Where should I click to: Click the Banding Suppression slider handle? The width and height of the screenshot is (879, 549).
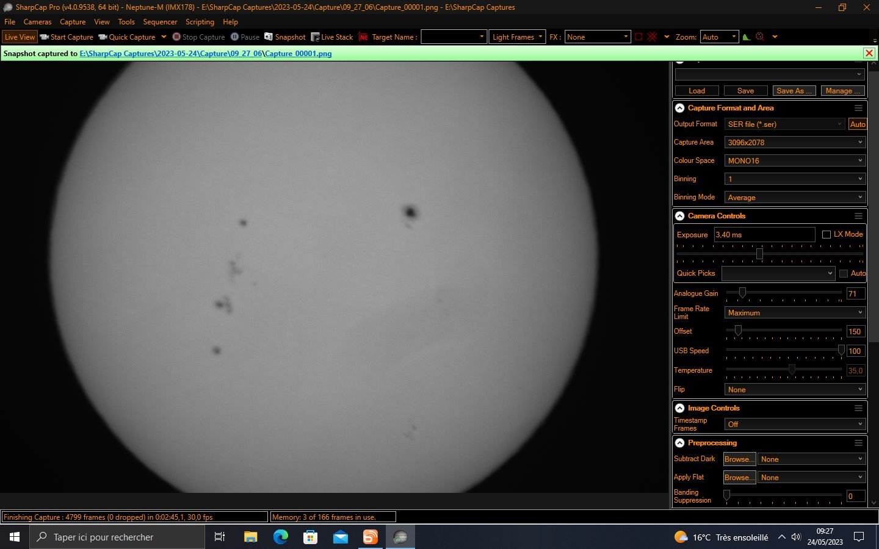(726, 495)
